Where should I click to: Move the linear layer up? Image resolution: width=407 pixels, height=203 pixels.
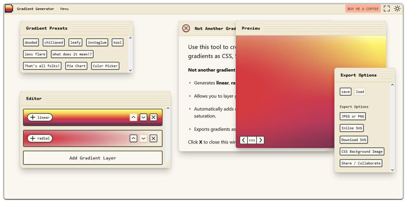click(x=133, y=117)
